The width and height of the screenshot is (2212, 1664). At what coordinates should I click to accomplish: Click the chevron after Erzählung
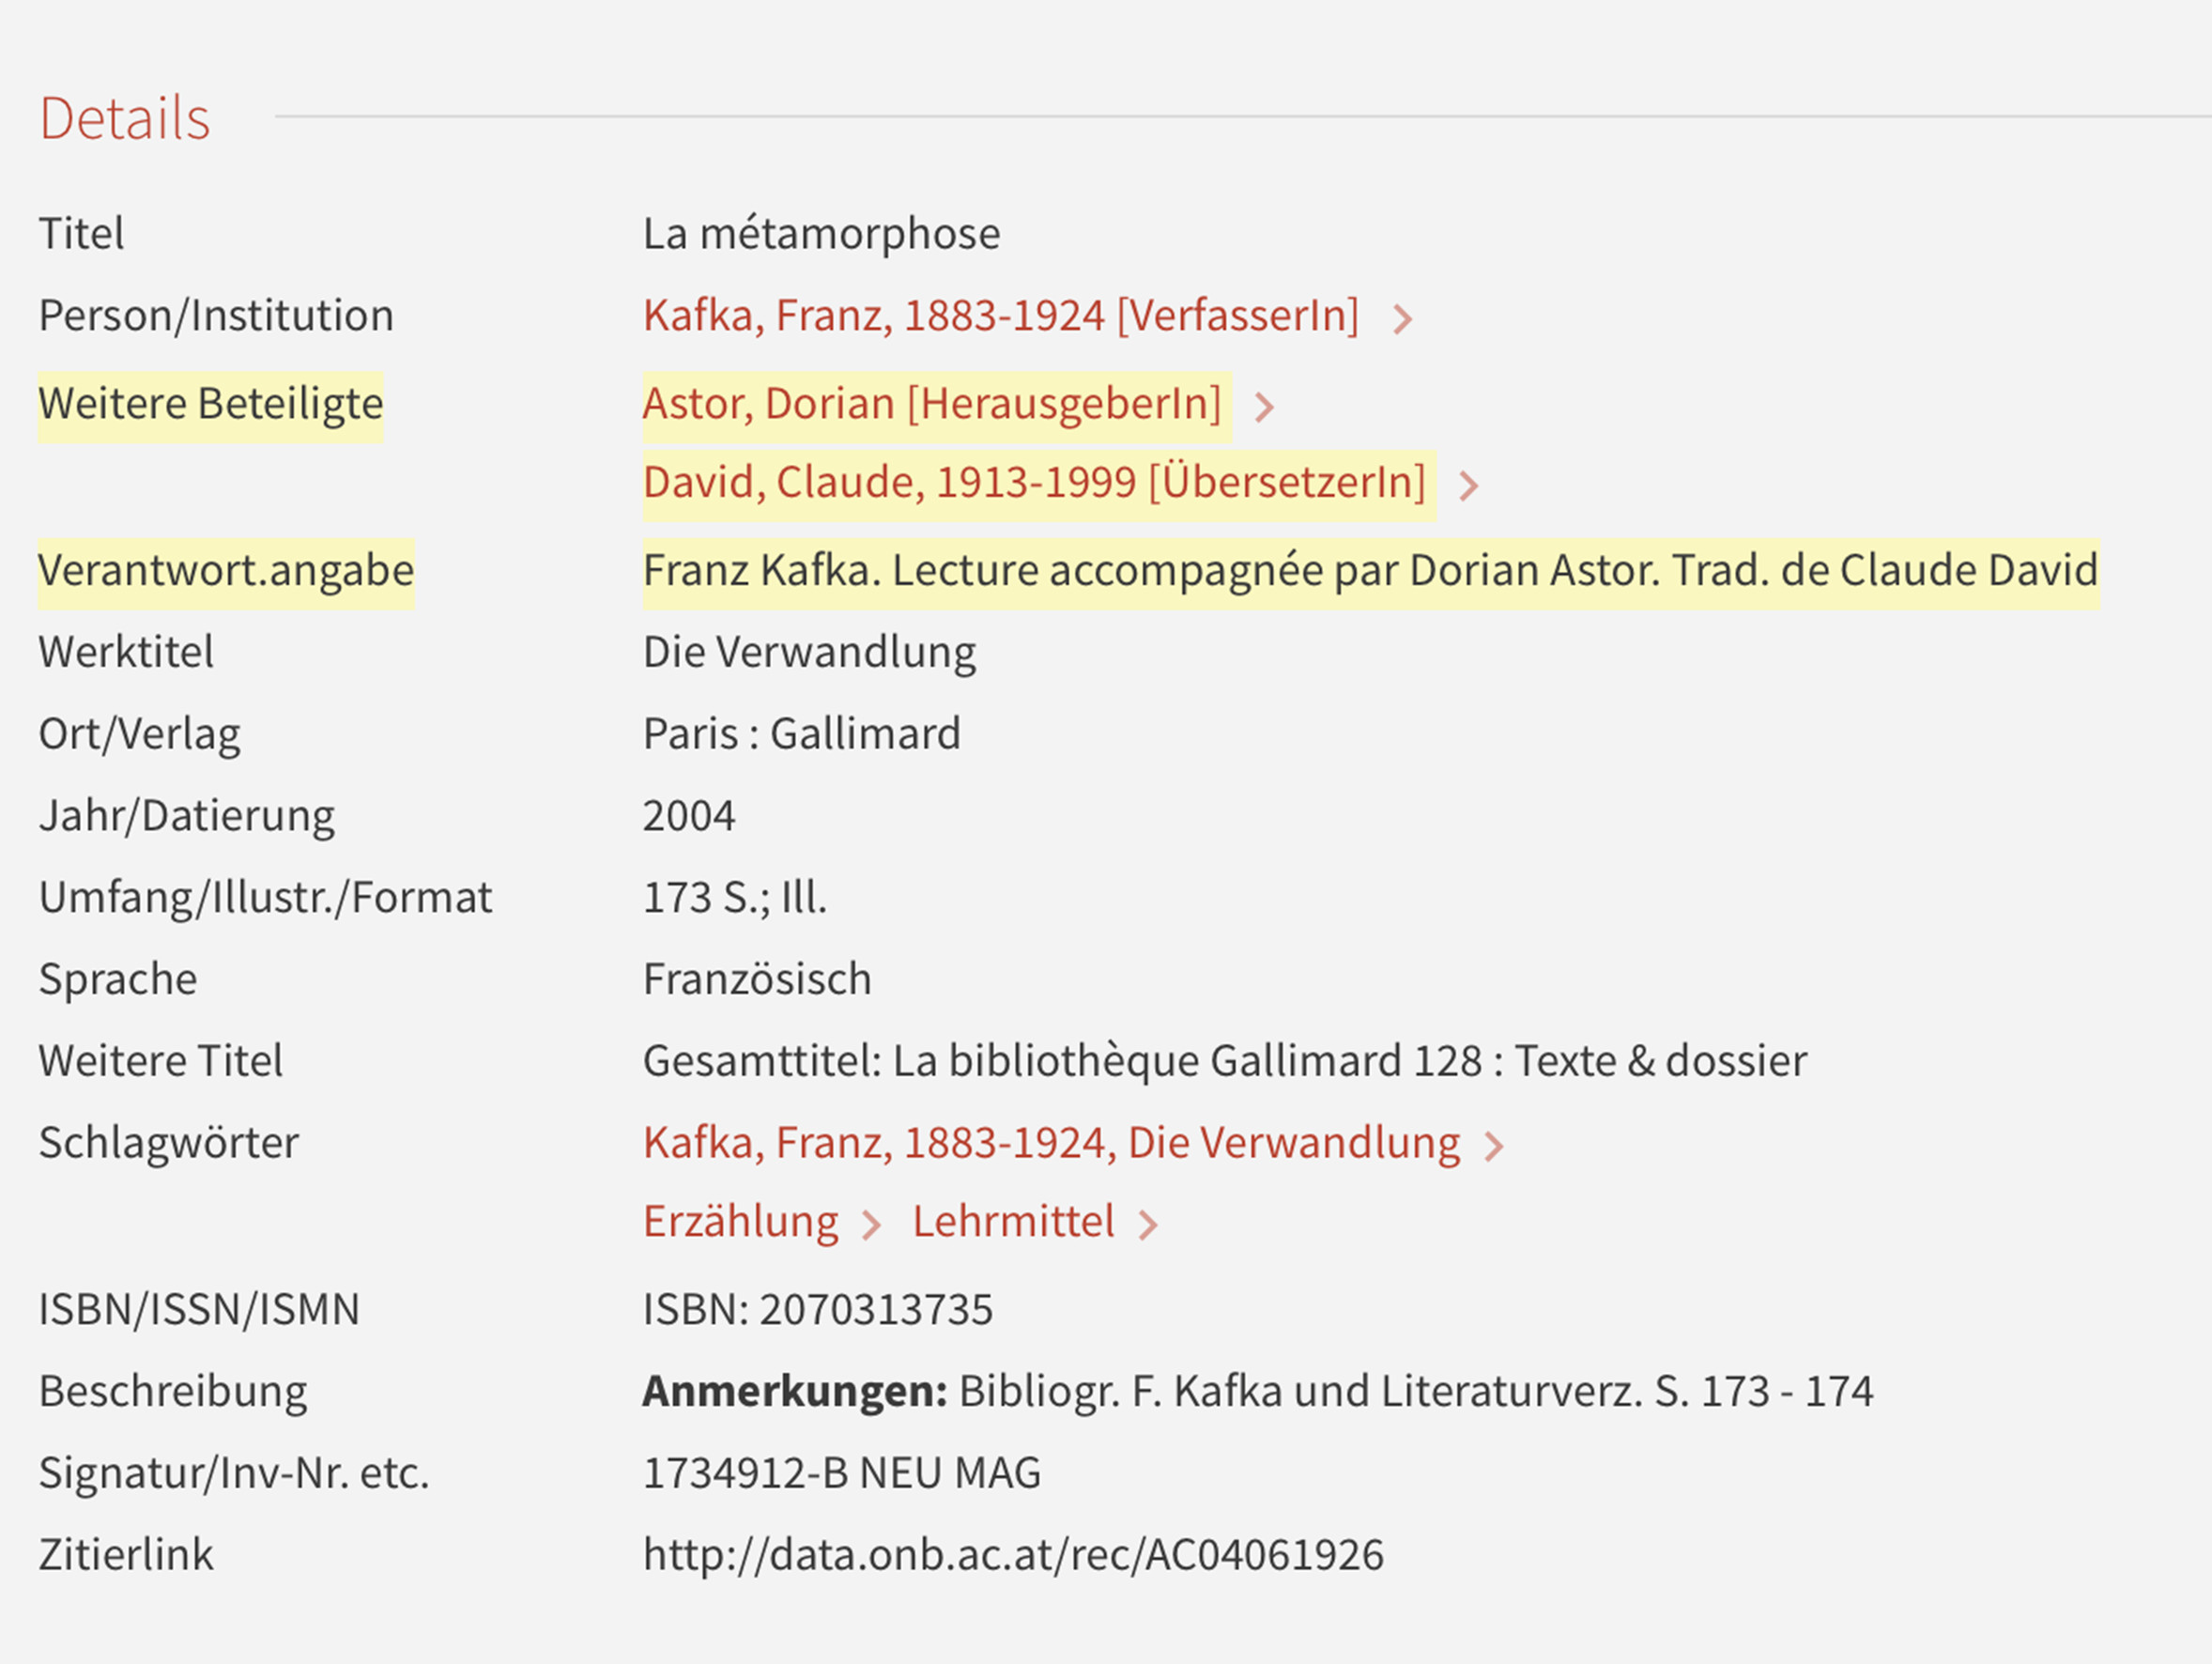tap(872, 1225)
